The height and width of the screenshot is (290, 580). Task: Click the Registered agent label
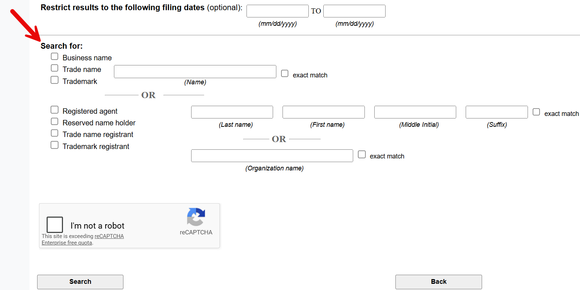(90, 111)
